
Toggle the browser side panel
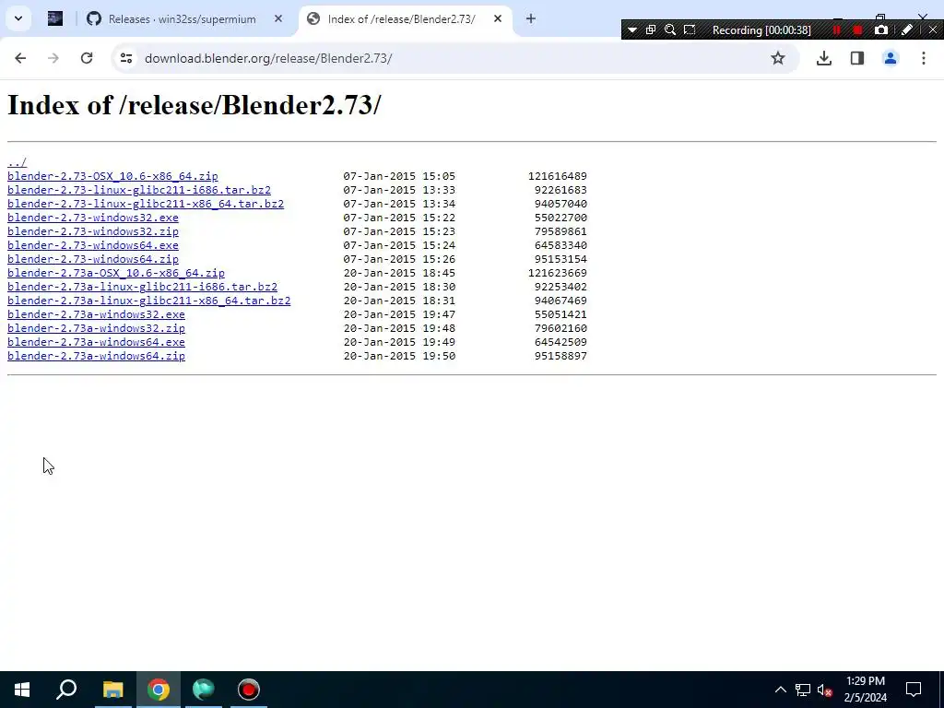(x=857, y=58)
